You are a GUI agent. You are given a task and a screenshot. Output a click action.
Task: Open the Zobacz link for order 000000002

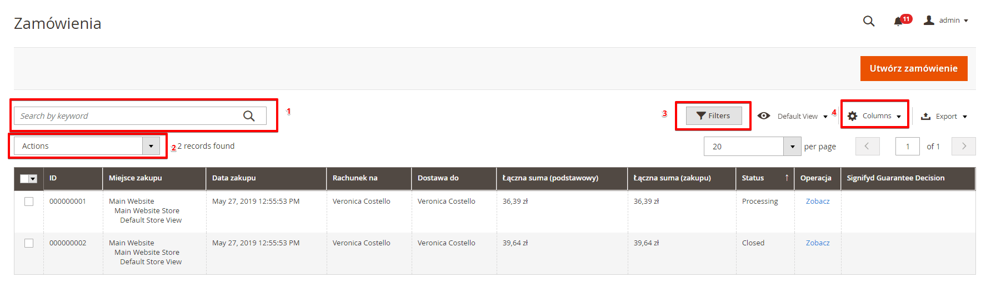click(x=818, y=243)
